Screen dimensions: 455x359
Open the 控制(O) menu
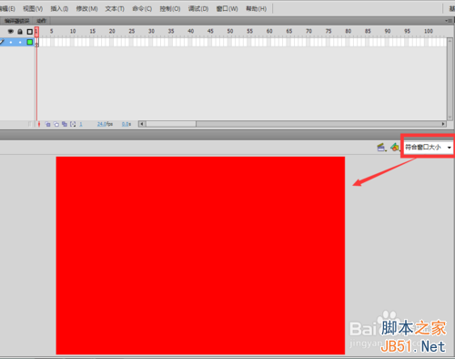[x=170, y=8]
